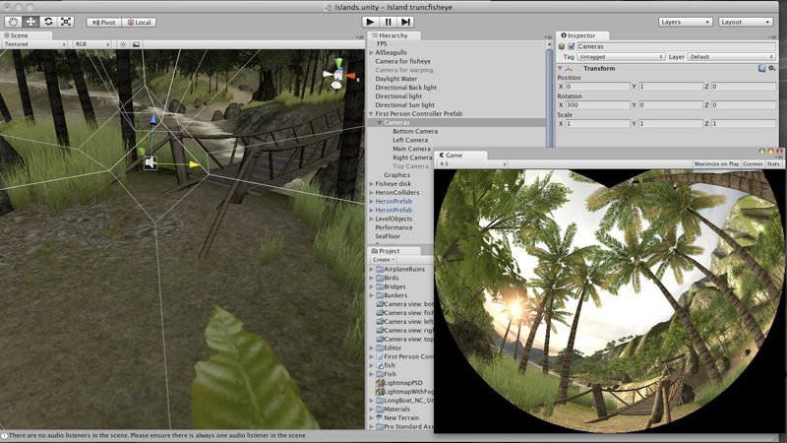Select the Hand tool in toolbar
Image resolution: width=787 pixels, height=443 pixels.
click(13, 21)
